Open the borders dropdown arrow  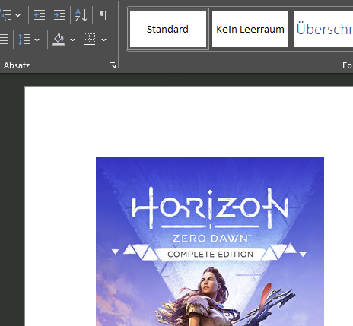click(103, 40)
